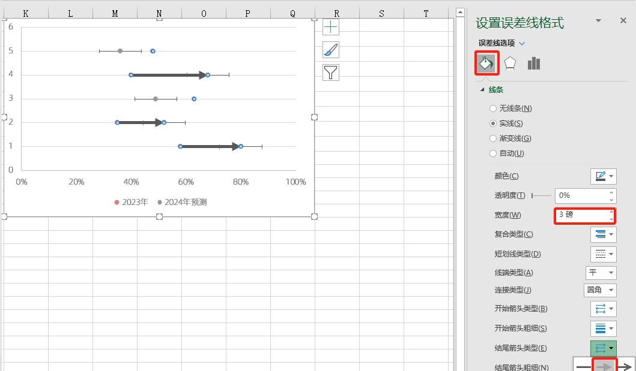Expand the 误差线选项 dropdown chevron

pos(522,43)
